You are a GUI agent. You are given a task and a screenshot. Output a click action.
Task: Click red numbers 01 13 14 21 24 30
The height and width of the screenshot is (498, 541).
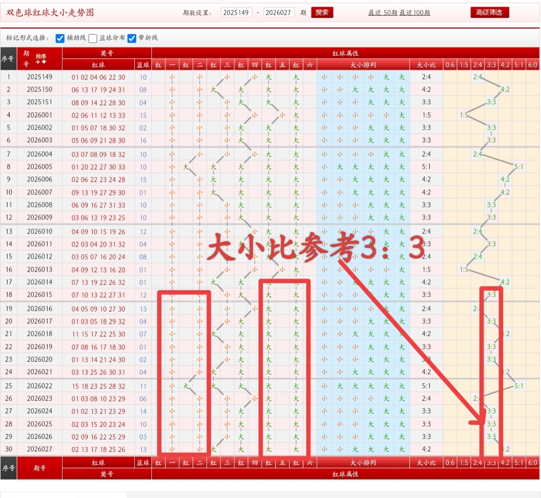point(98,360)
